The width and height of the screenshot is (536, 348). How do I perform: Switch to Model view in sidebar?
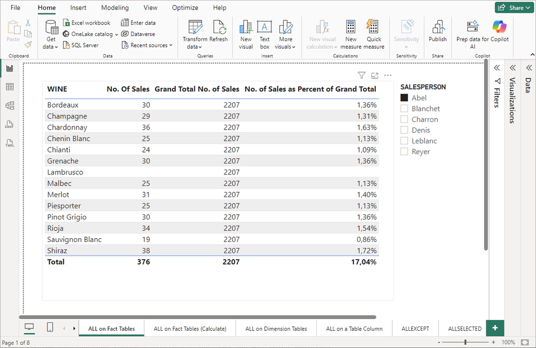tap(10, 105)
